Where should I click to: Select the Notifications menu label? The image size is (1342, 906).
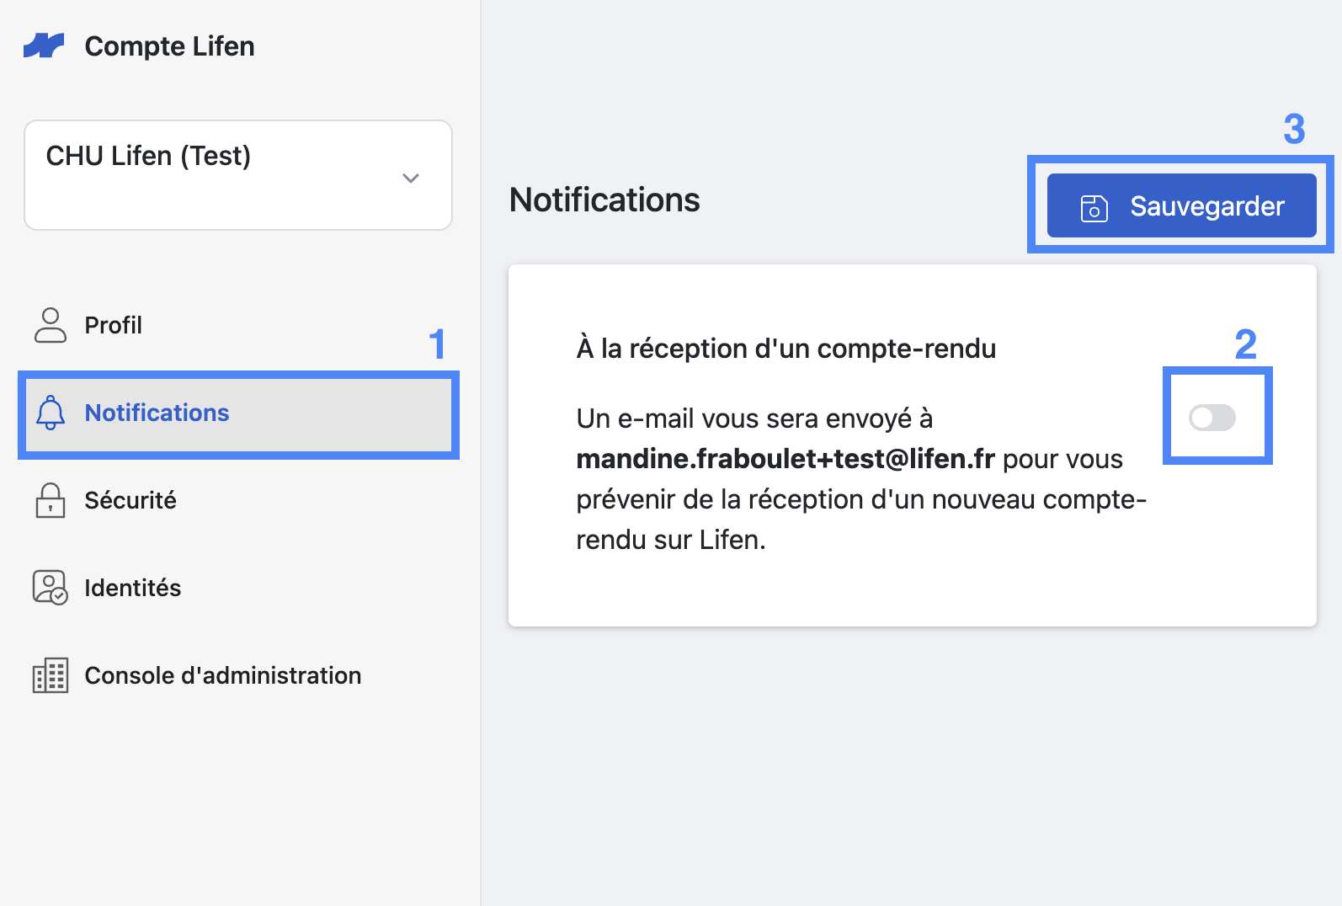tap(157, 413)
